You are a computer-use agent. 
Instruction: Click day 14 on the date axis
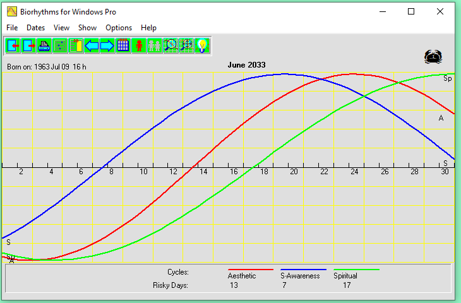(x=203, y=172)
